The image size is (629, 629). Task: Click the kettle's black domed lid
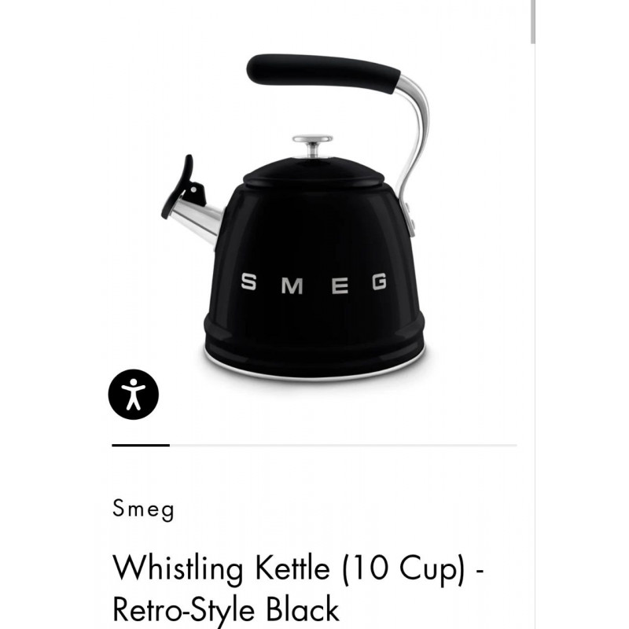coord(314,173)
